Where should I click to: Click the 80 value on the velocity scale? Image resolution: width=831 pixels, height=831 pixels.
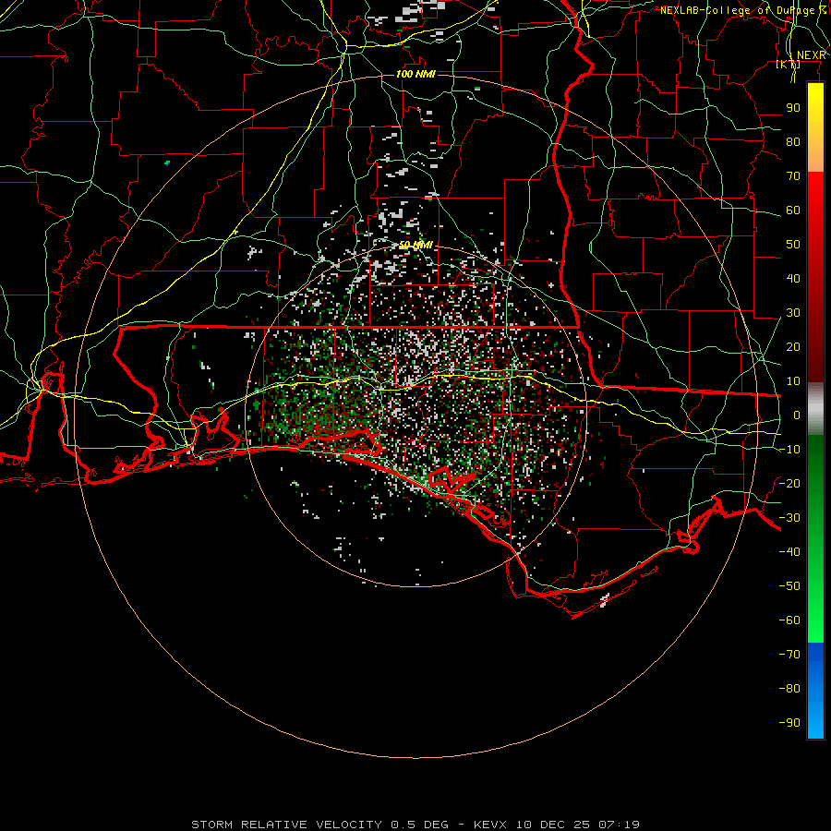[x=793, y=141]
